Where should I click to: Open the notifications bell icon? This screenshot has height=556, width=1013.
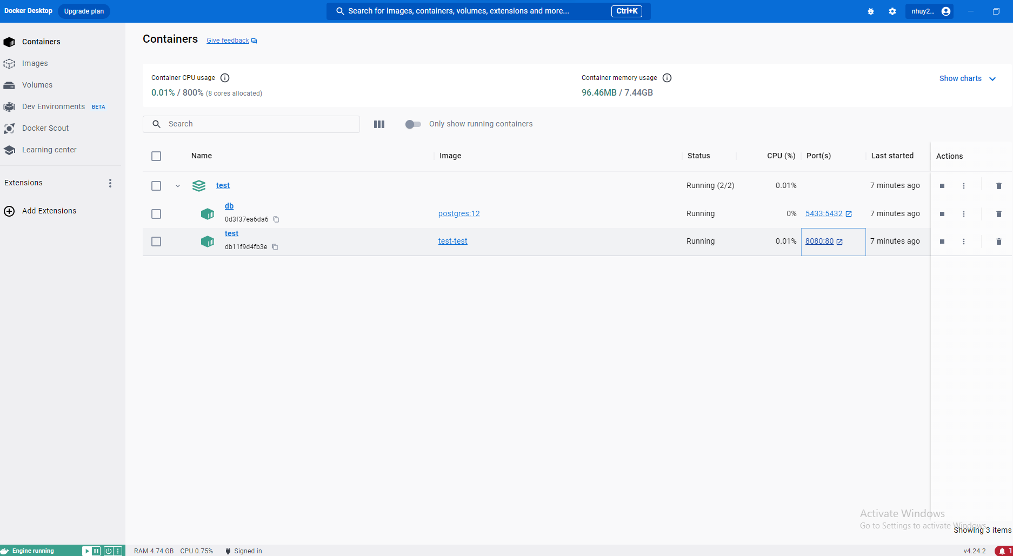[x=1002, y=551]
